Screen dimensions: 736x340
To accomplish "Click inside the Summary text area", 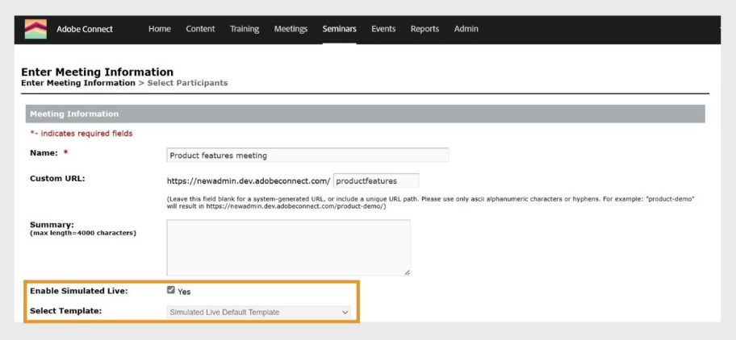I will tap(288, 247).
